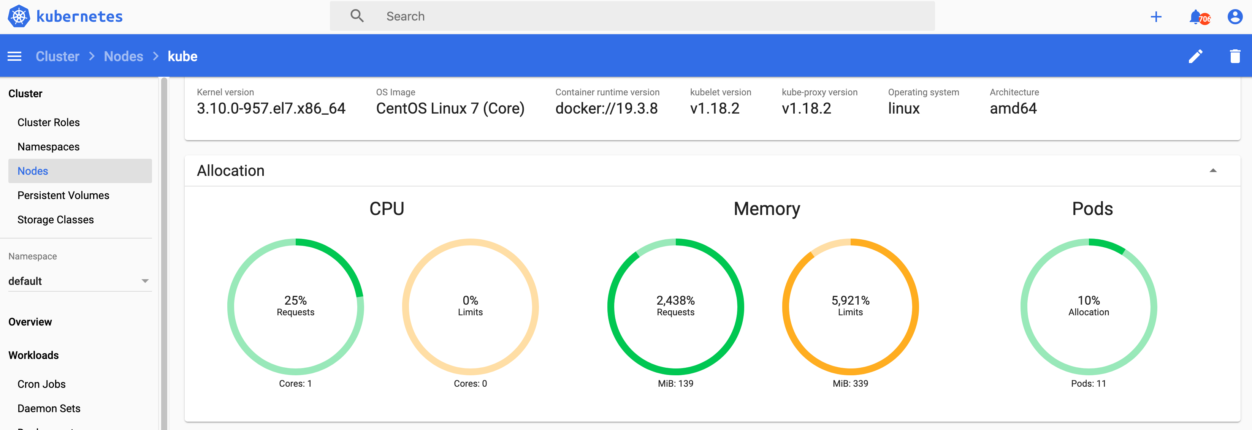Click into the Search input field
Viewport: 1252px width, 430px height.
(632, 16)
